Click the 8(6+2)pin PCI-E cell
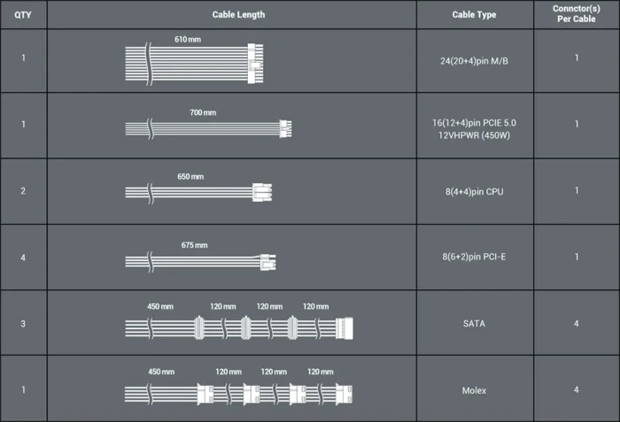This screenshot has width=620, height=422. [474, 257]
